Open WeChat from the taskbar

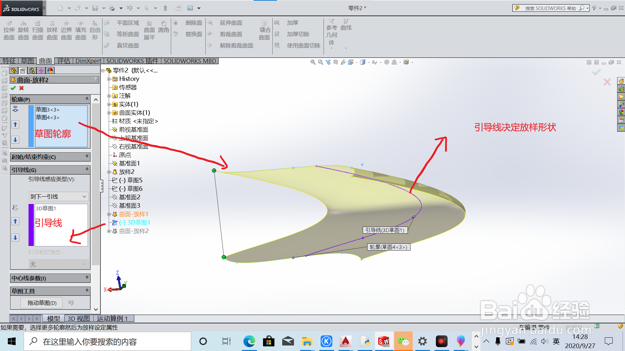click(x=403, y=341)
